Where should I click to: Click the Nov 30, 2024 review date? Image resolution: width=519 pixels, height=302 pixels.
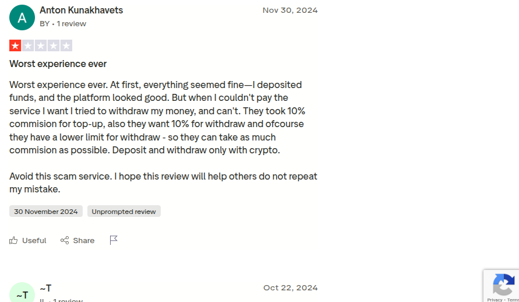290,10
